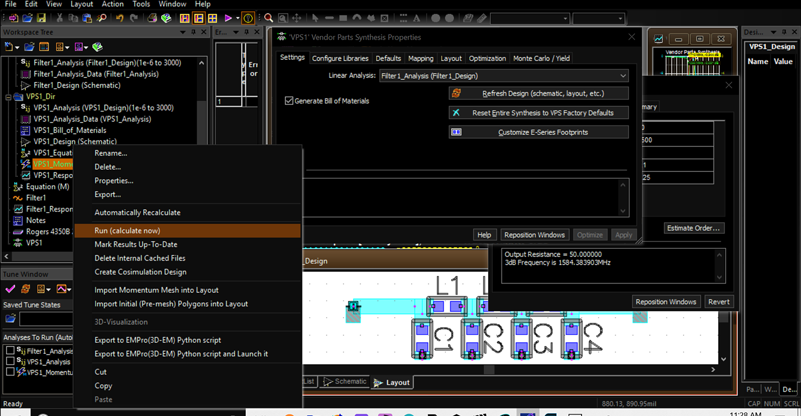Click the magnifier Zoom icon in the toolbar
801x416 pixels.
pos(269,18)
